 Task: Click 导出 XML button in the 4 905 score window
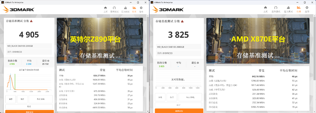coord(41,99)
